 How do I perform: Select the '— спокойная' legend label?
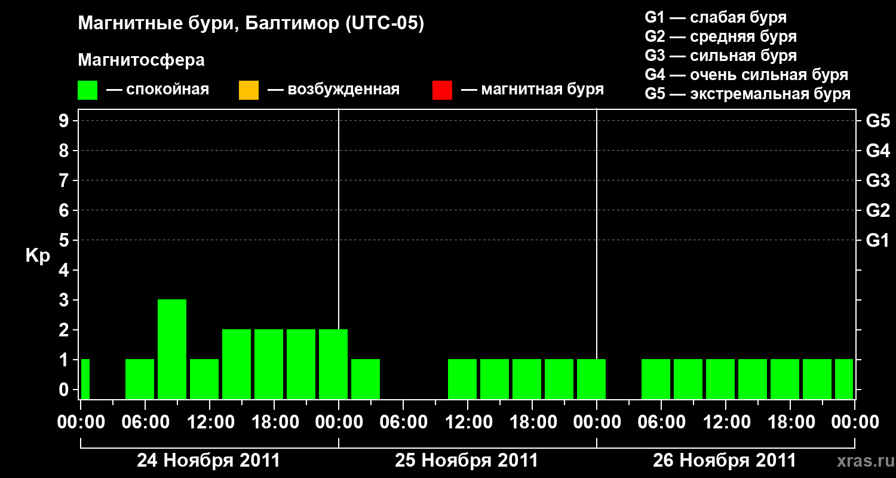tap(158, 90)
